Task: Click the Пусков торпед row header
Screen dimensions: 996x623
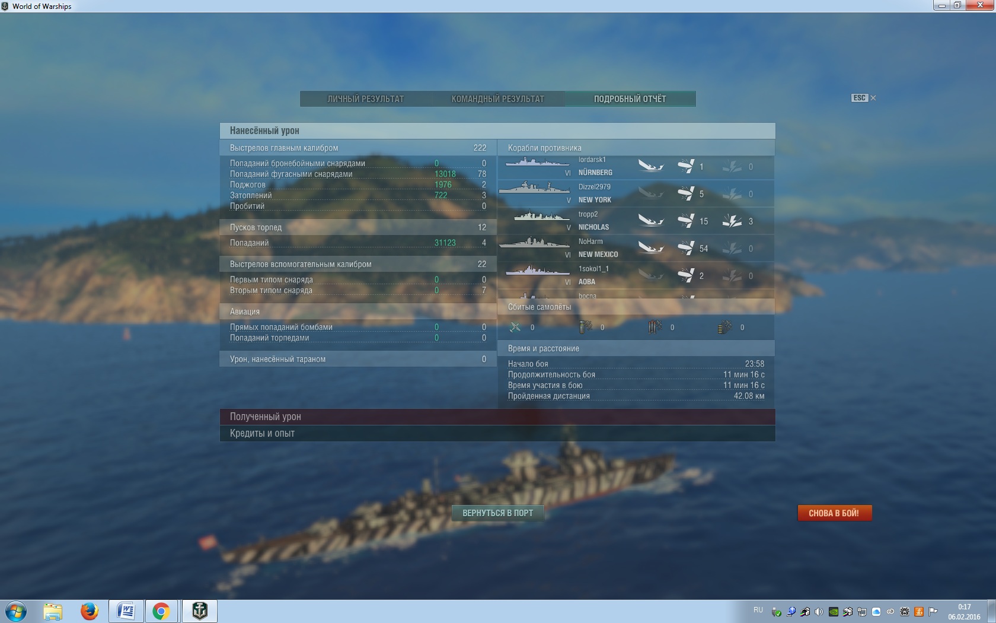Action: 358,227
